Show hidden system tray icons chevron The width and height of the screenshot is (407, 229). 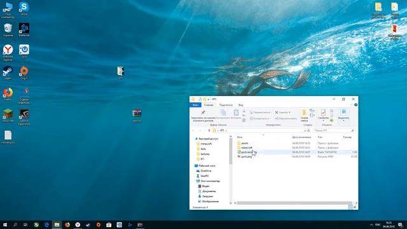point(371,225)
